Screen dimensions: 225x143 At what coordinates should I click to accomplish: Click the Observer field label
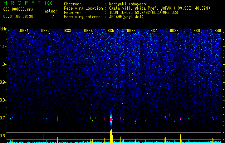pos(73,4)
